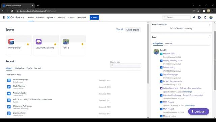Switch to the Visited tab

[x=9, y=68]
